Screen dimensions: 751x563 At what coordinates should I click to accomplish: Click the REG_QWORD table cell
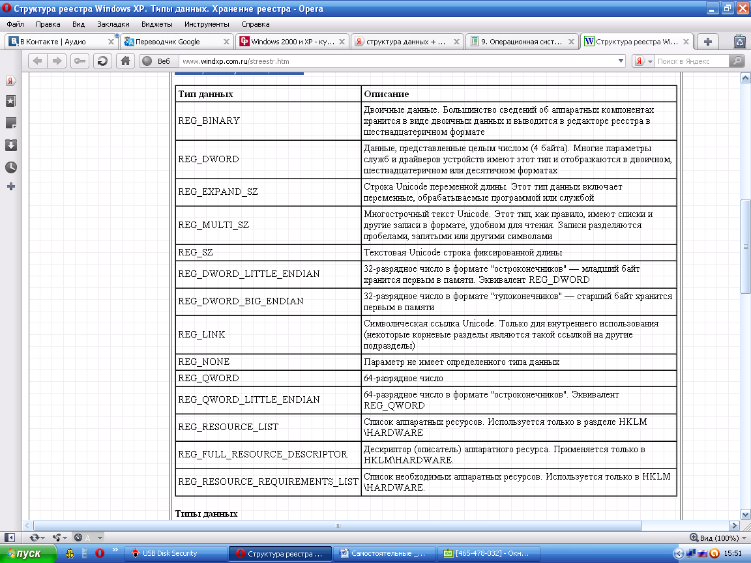[268, 378]
